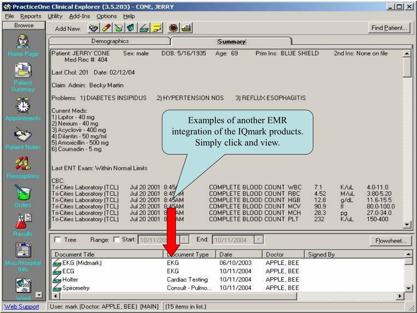This screenshot has width=417, height=313.
Task: Add a new Word document from toolbar
Action: coord(131,28)
